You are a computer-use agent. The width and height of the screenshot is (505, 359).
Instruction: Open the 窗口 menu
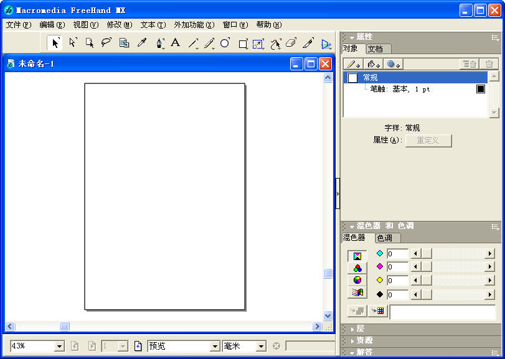point(230,24)
